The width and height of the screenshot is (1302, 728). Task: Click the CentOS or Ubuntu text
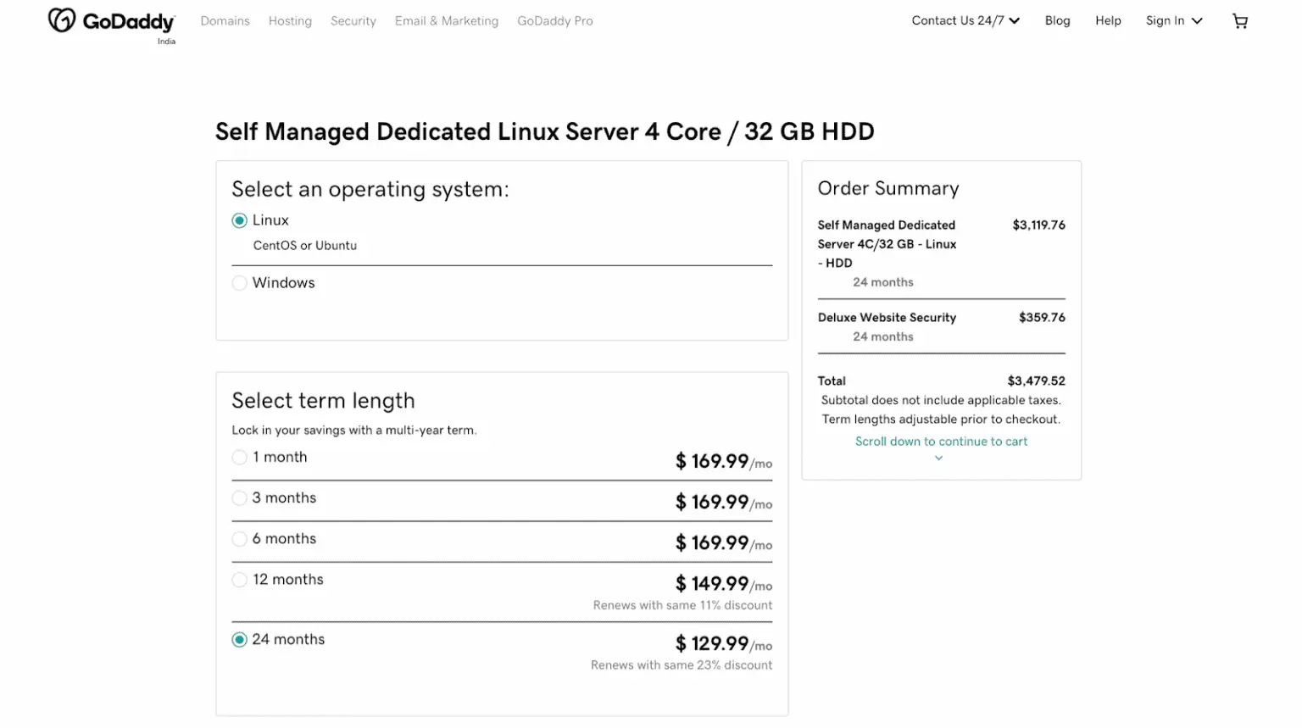[305, 246]
